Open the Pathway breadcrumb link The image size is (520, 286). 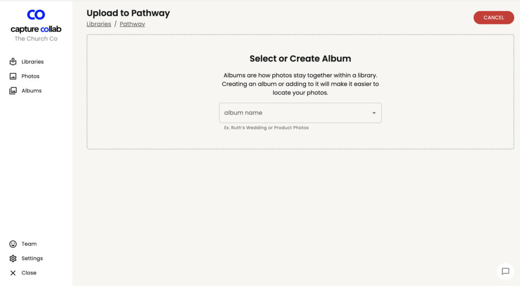coord(133,24)
